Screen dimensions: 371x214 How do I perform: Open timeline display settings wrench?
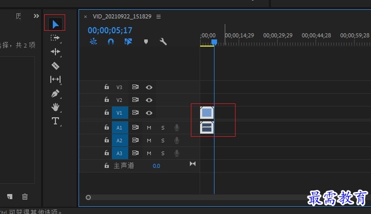pos(163,42)
